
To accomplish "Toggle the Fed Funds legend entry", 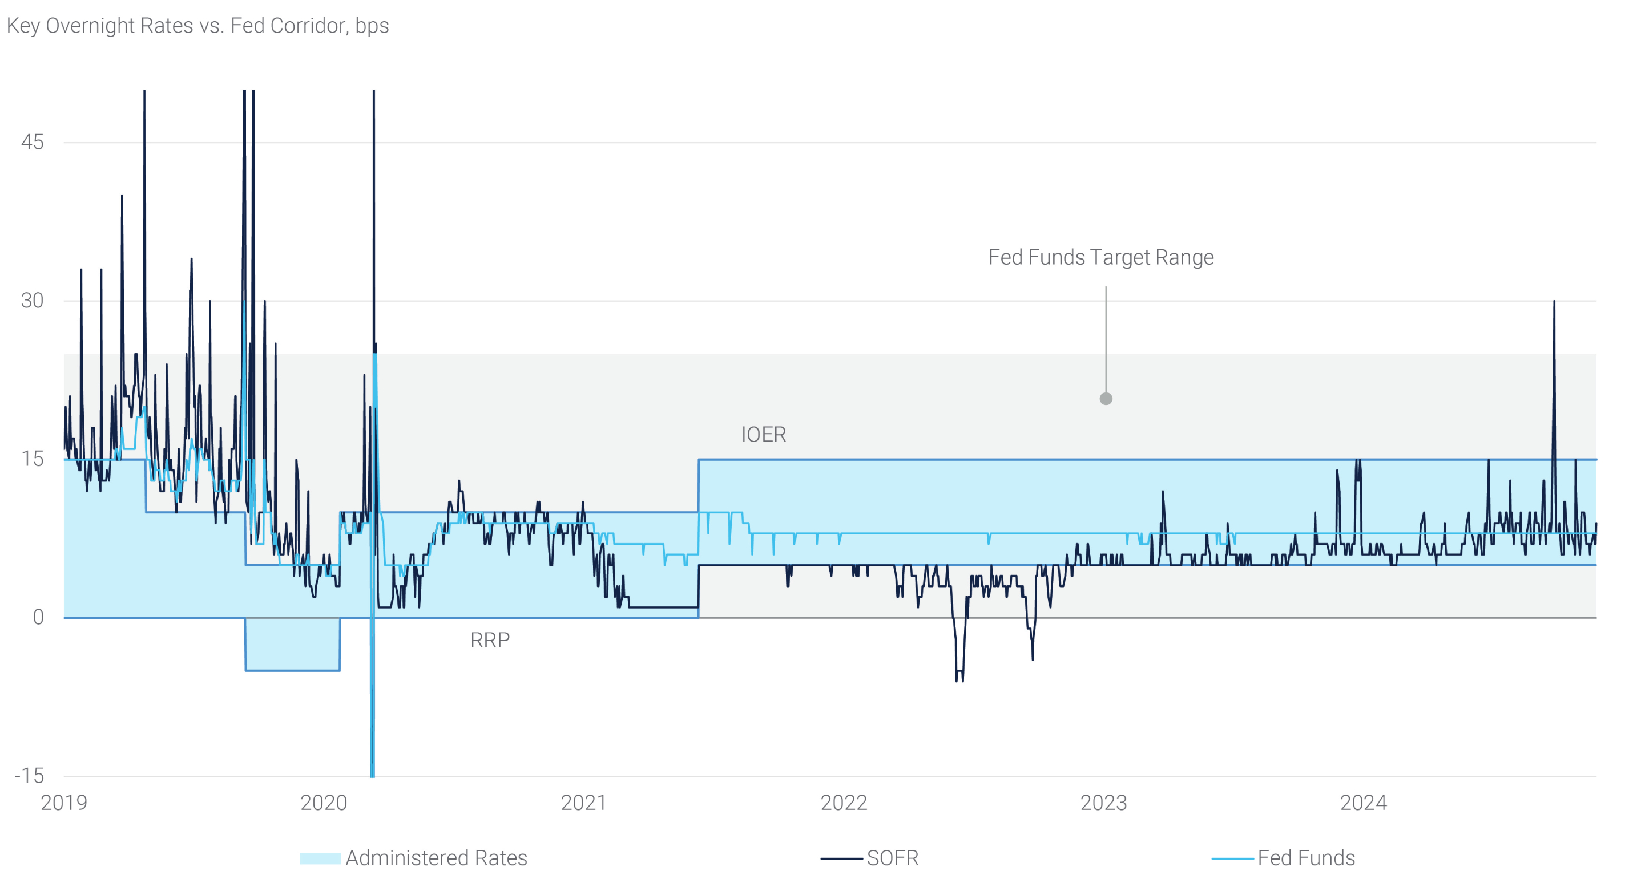I will (1306, 858).
